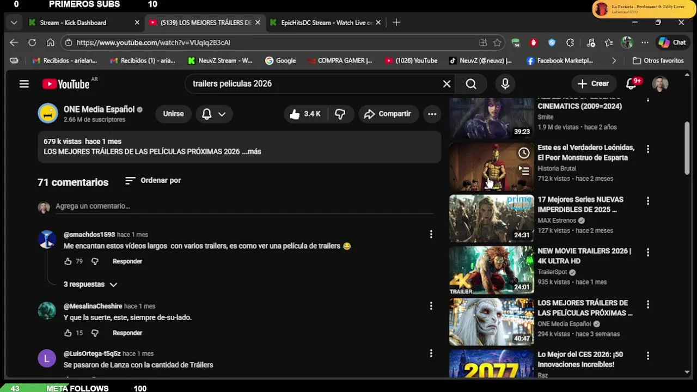Open Lo Mejor del CES 2026 title
This screenshot has height=392, width=697.
pos(580,359)
